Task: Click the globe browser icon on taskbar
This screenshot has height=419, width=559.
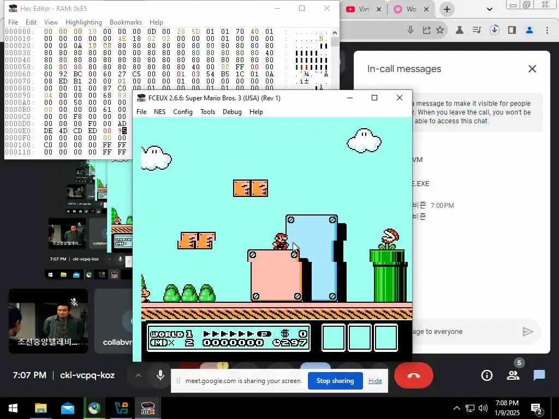Action: click(94, 408)
